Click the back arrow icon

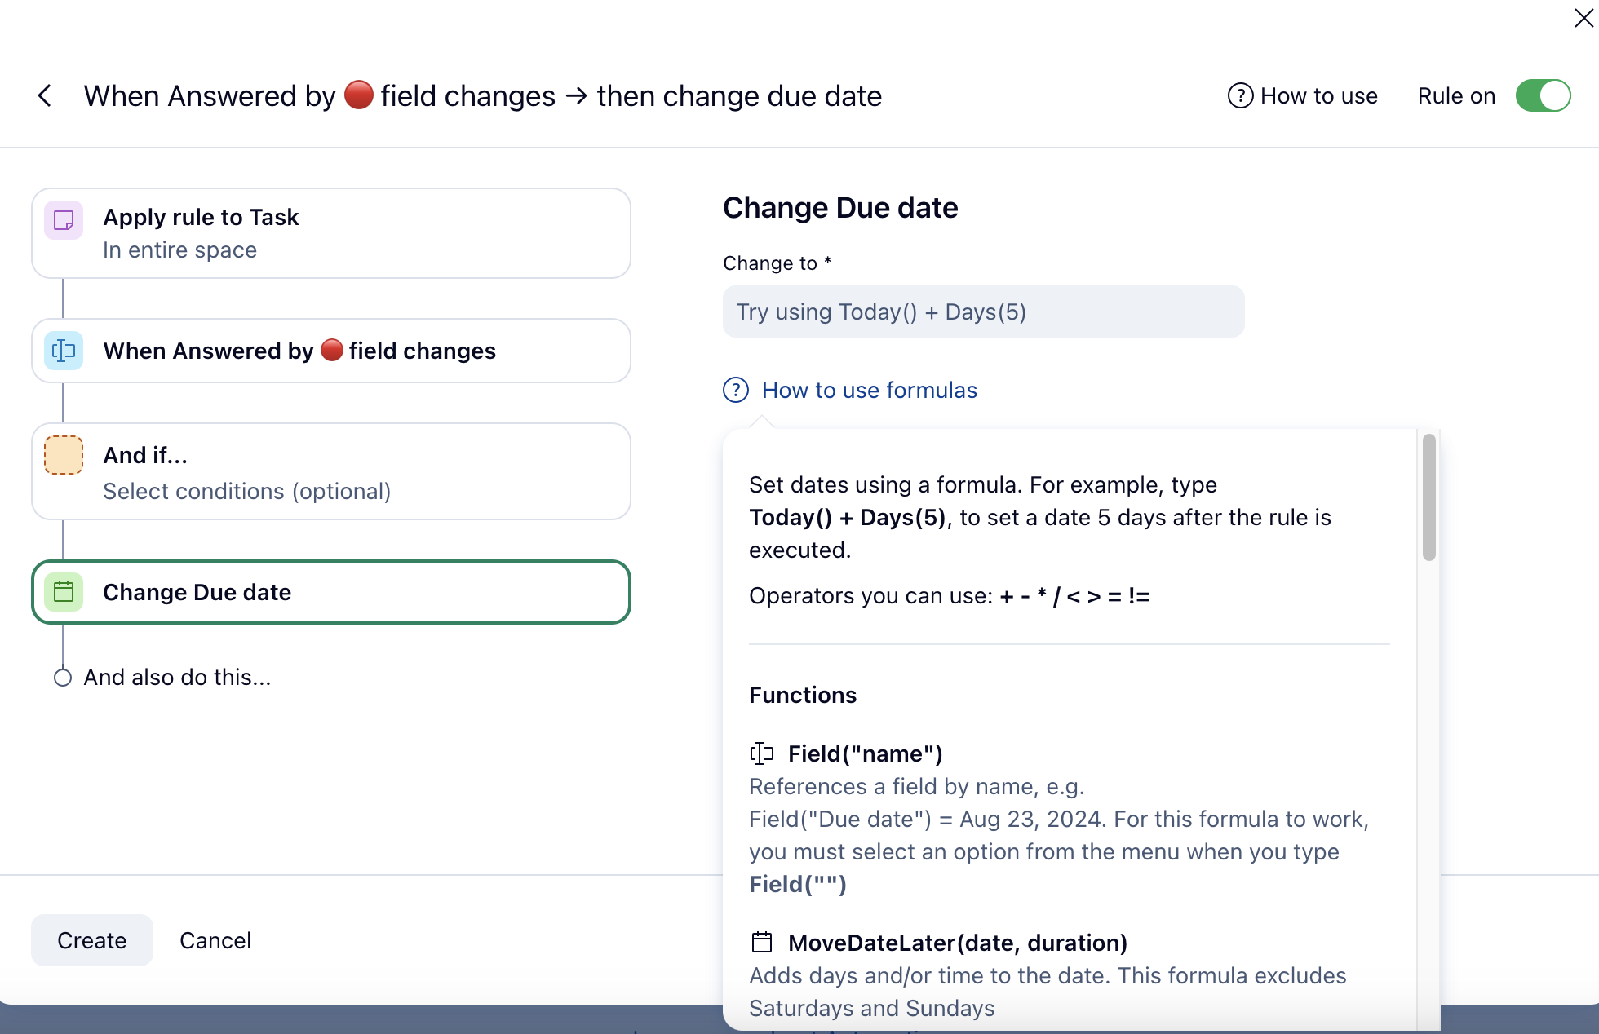pos(45,96)
